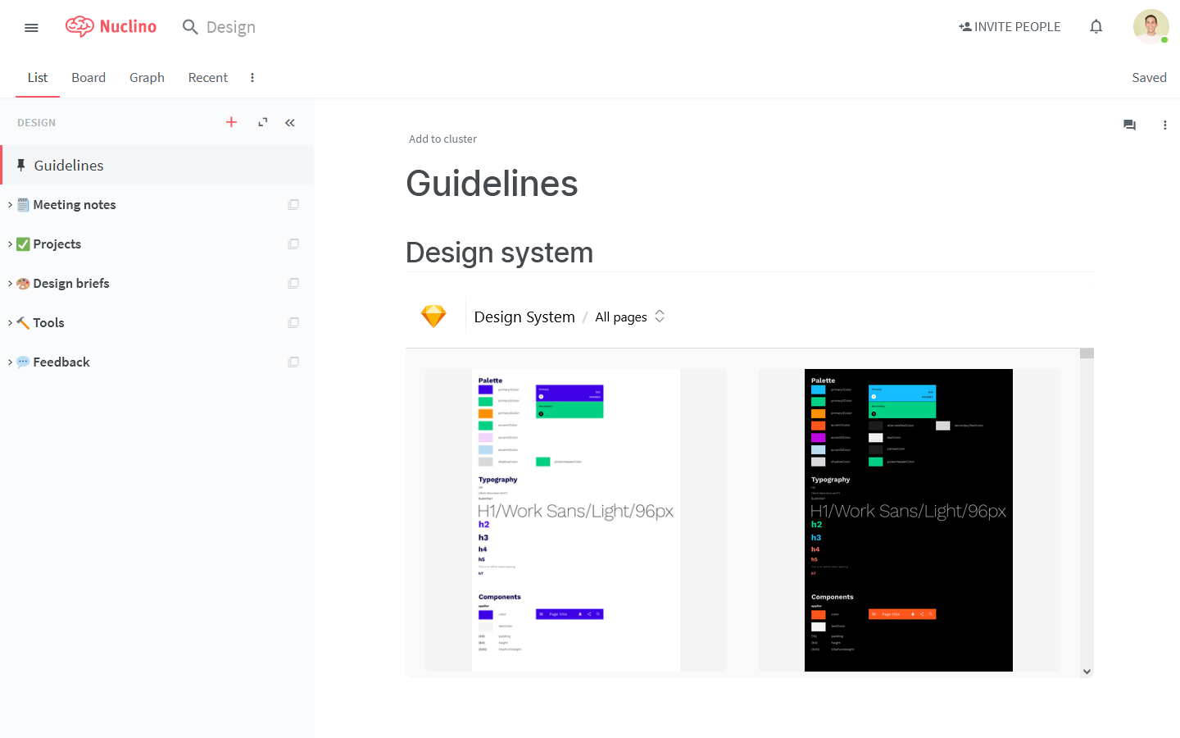Image resolution: width=1180 pixels, height=738 pixels.
Task: Open the notifications bell
Action: pyautogui.click(x=1096, y=27)
